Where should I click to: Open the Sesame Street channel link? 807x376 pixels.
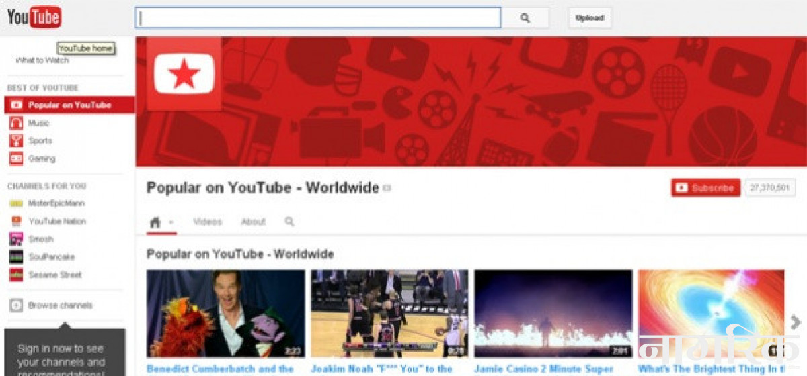click(55, 275)
